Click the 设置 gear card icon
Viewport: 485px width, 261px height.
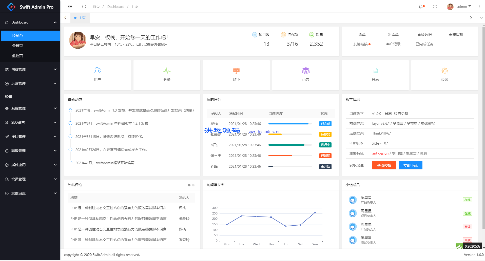pos(445,71)
